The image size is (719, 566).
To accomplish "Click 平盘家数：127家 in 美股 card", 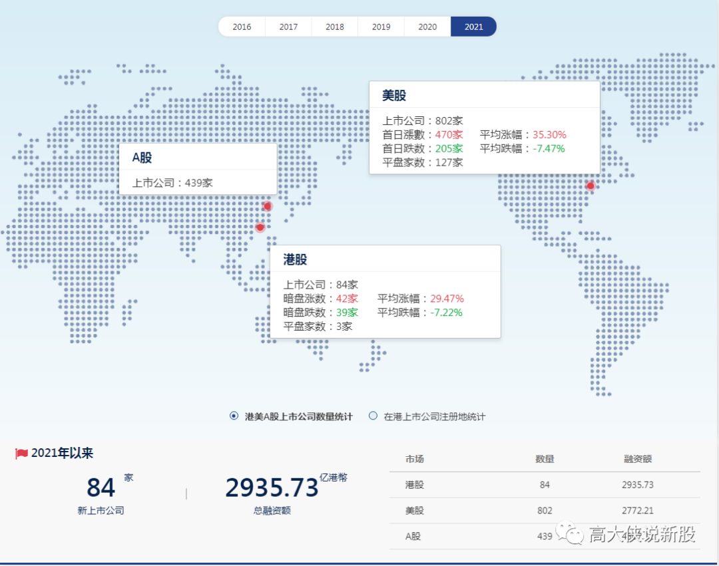I will click(422, 162).
